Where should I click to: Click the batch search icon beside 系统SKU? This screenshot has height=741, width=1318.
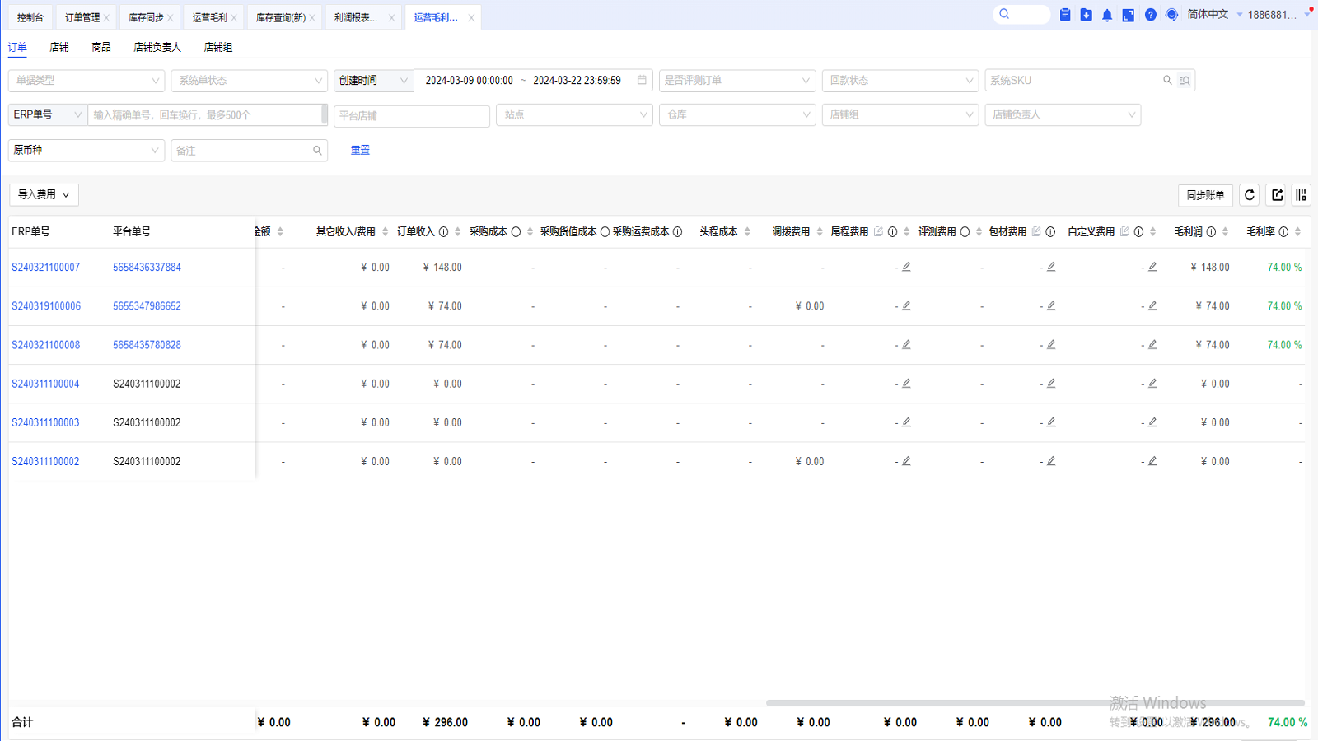point(1185,80)
